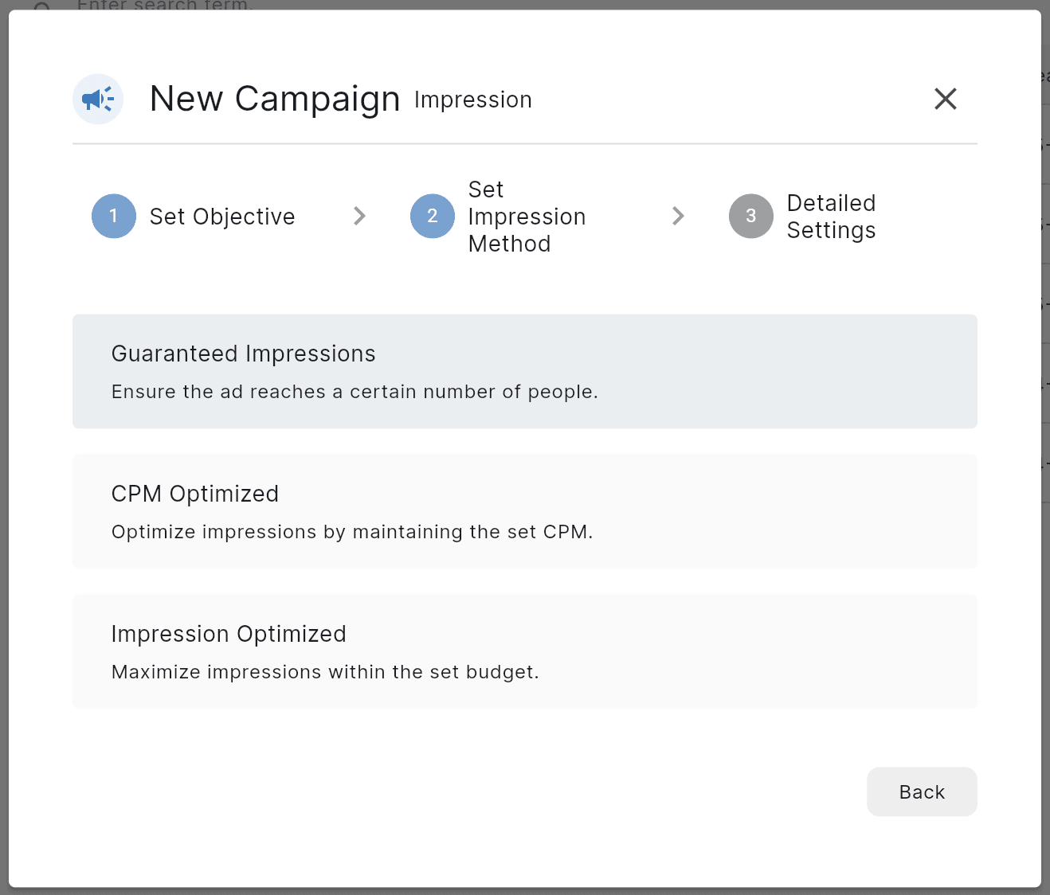This screenshot has width=1050, height=895.
Task: Go to the Set Objective step label
Action: tap(222, 217)
